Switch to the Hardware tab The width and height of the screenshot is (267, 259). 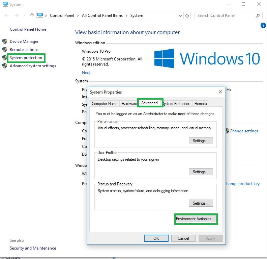(129, 104)
